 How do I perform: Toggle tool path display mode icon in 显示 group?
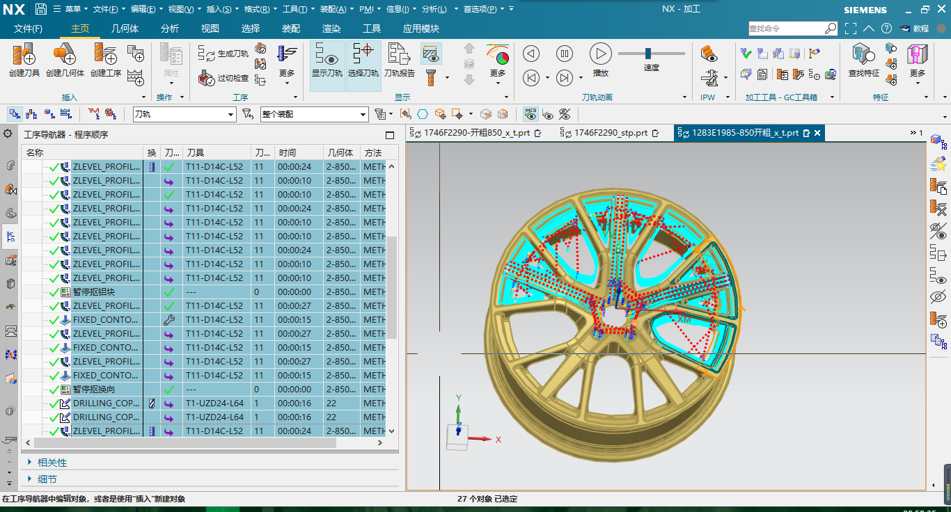coord(431,54)
